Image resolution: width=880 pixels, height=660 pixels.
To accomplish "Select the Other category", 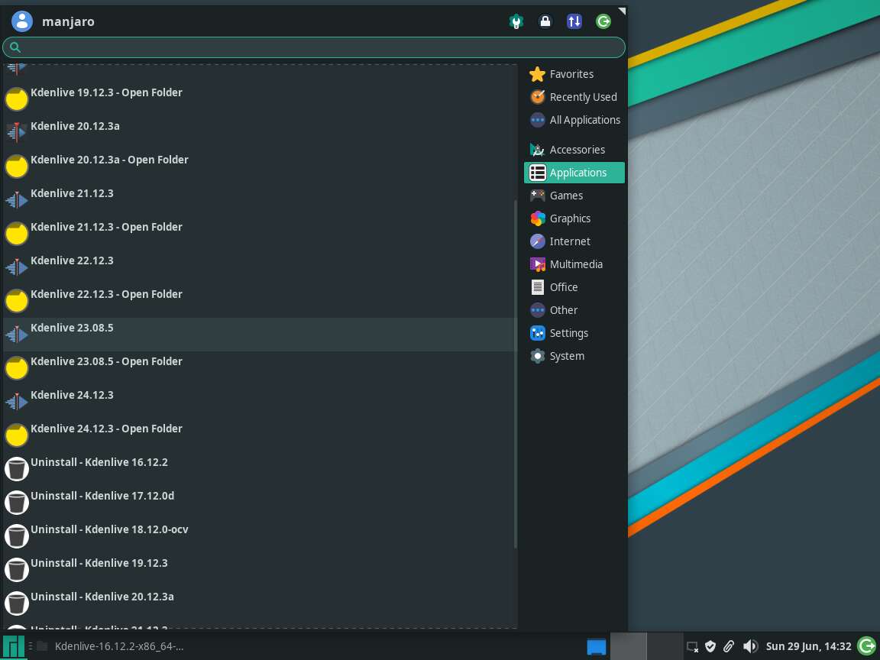I will [574, 310].
